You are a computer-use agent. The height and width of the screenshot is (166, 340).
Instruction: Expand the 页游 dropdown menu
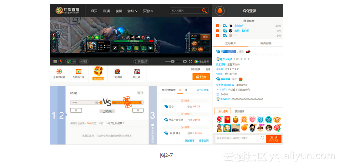(x=148, y=11)
